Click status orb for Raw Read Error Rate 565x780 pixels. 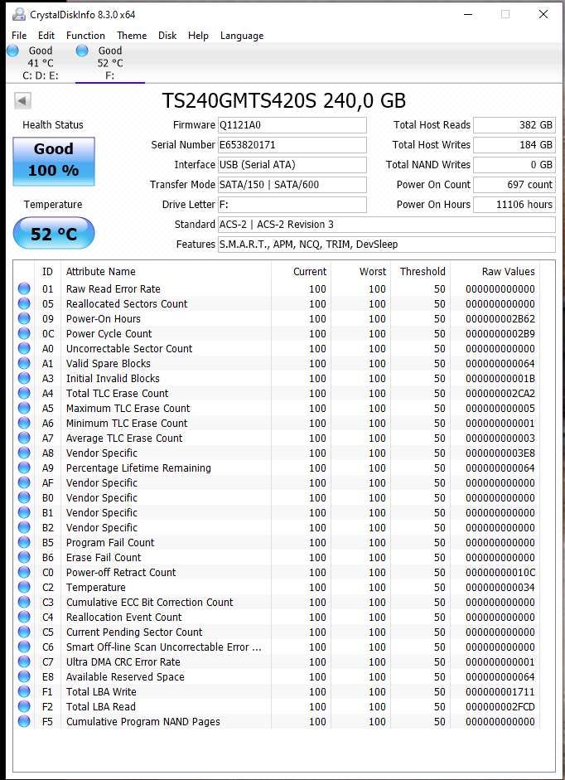click(x=24, y=288)
